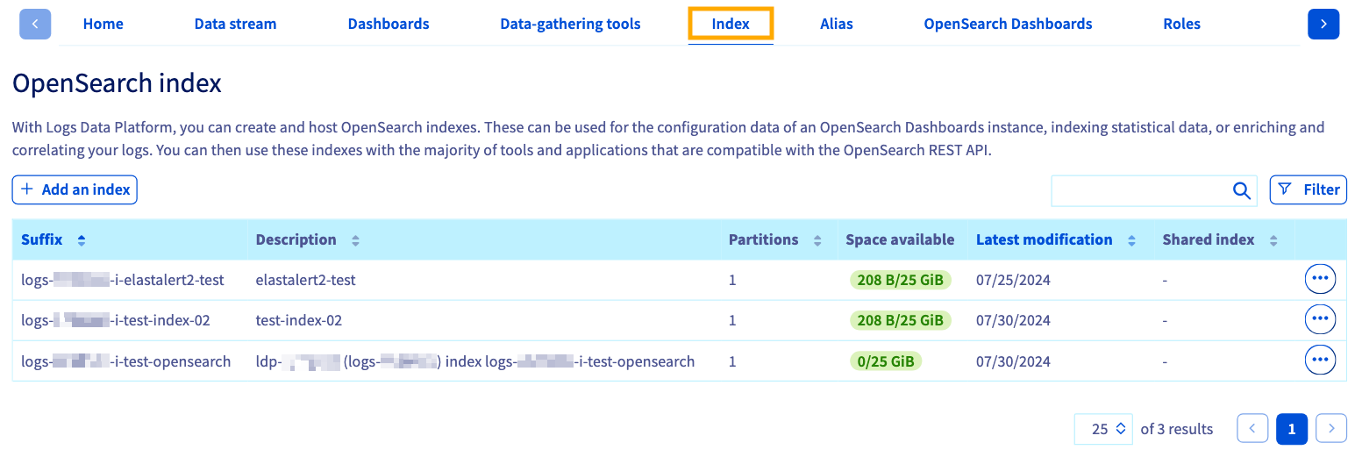
Task: Sort by Latest modification arrows
Action: point(1131,240)
